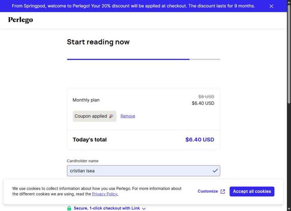Click the Perlego logo

tap(20, 20)
